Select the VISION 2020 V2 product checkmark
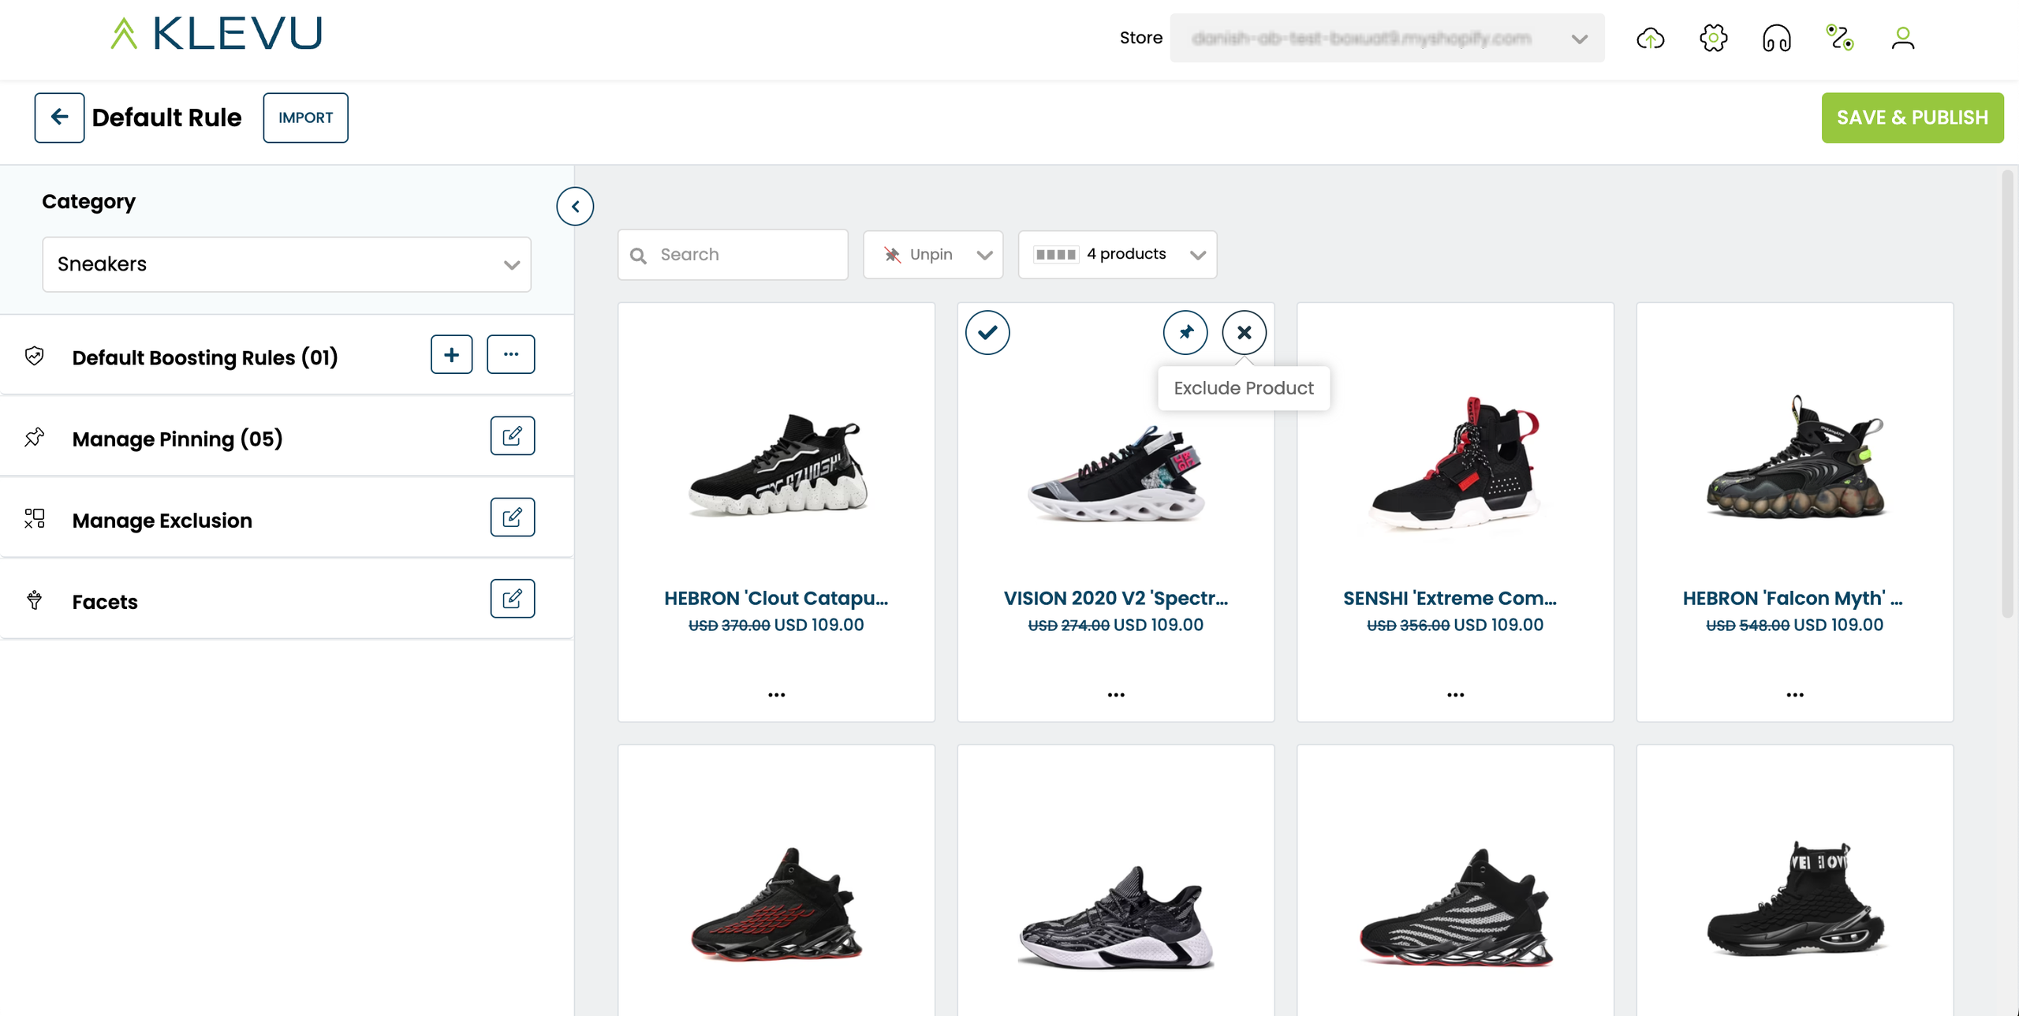Image resolution: width=2019 pixels, height=1016 pixels. [987, 332]
